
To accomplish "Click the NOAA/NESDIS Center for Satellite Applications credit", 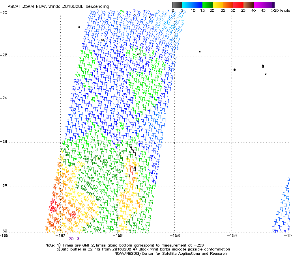I will [x=170, y=254].
